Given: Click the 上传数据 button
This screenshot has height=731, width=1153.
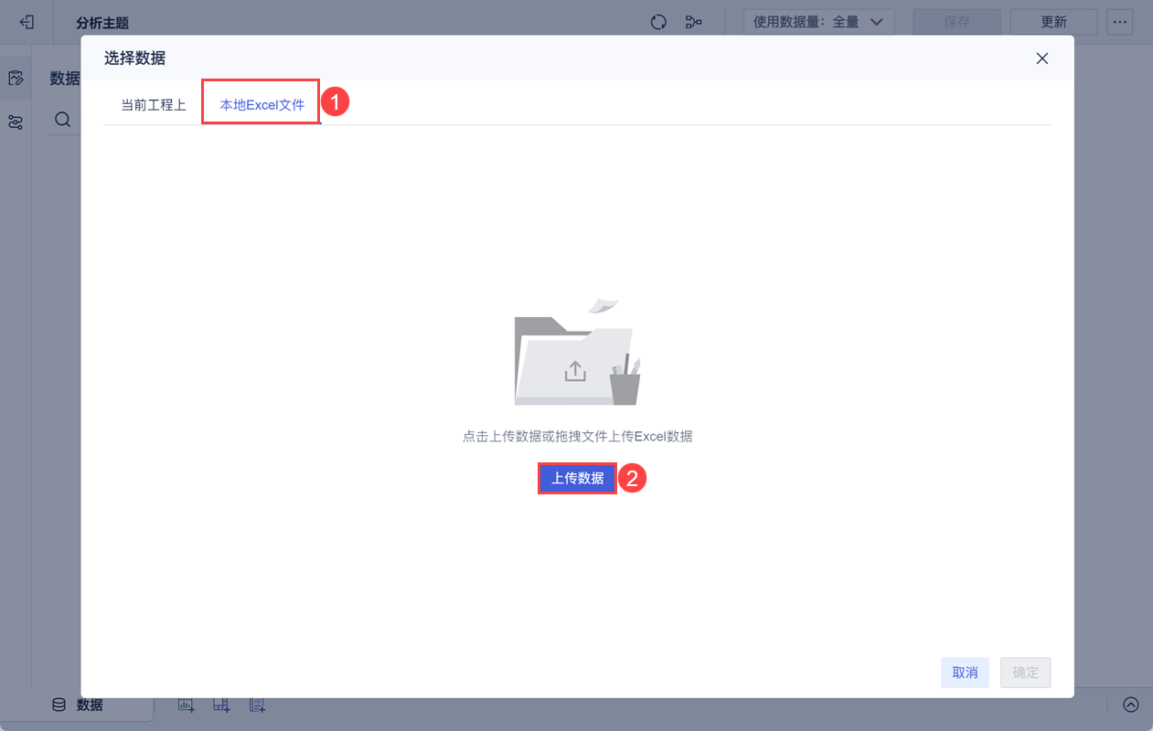Looking at the screenshot, I should [577, 478].
